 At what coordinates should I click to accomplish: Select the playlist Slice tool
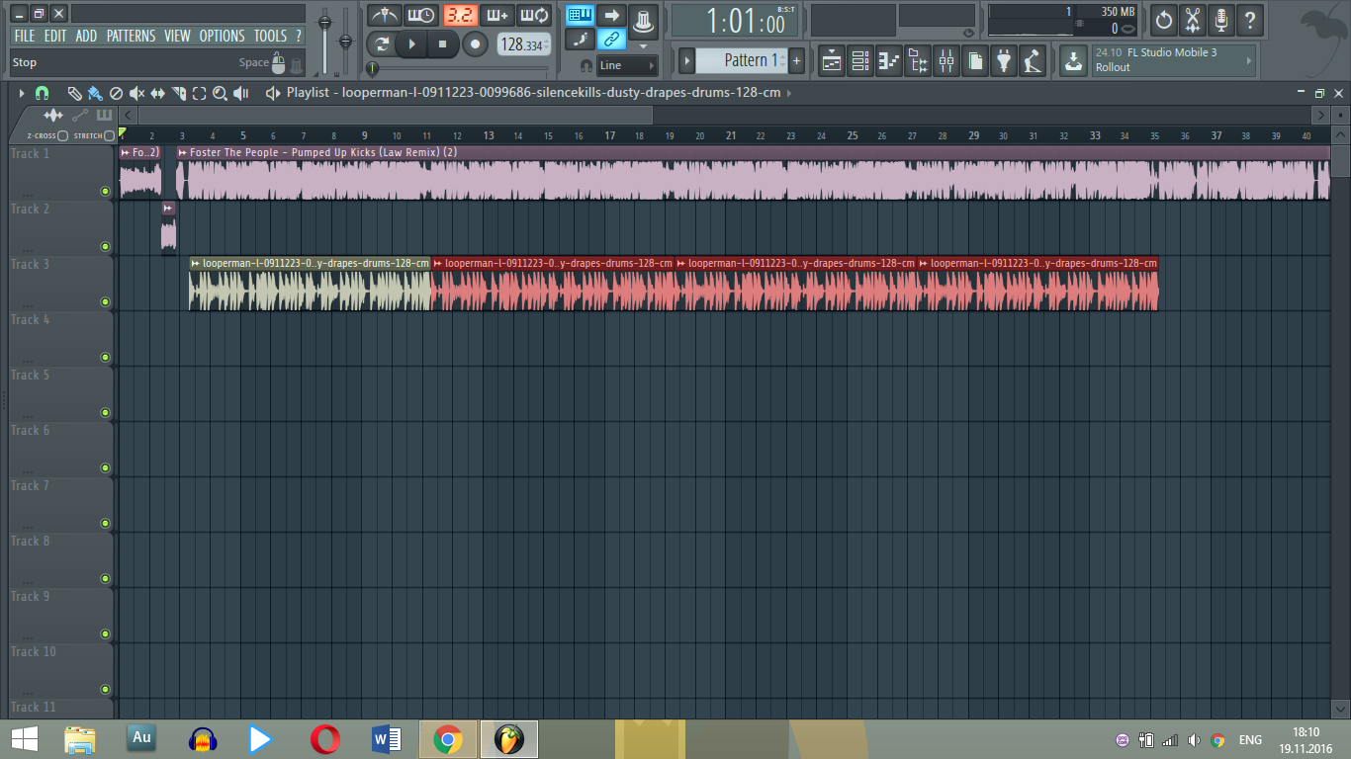(x=179, y=93)
